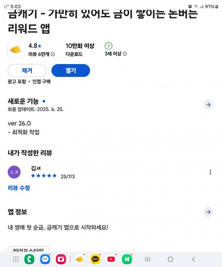Open Naver app from dock
This screenshot has height=267, width=222.
coord(127,259)
